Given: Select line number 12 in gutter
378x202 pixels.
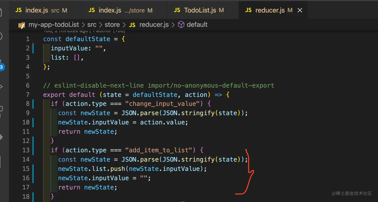Looking at the screenshot, I should (x=26, y=141).
